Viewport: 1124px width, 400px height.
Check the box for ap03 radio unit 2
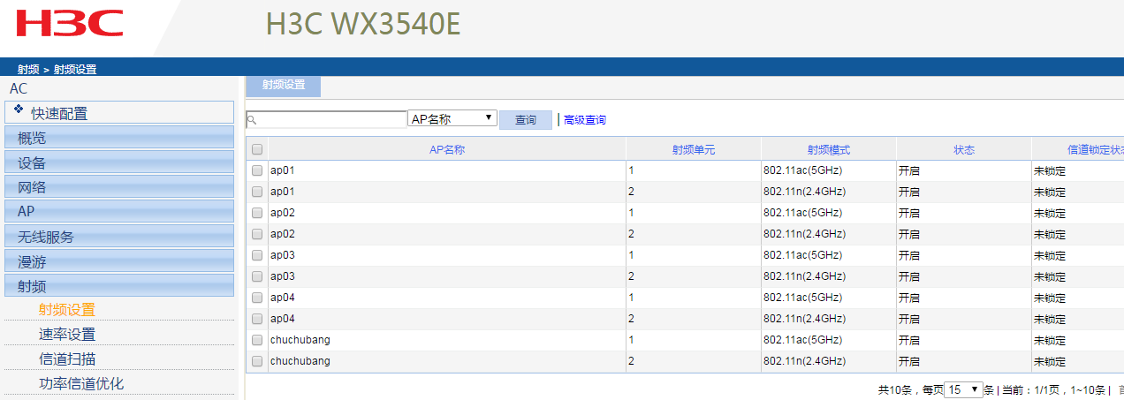click(x=257, y=276)
